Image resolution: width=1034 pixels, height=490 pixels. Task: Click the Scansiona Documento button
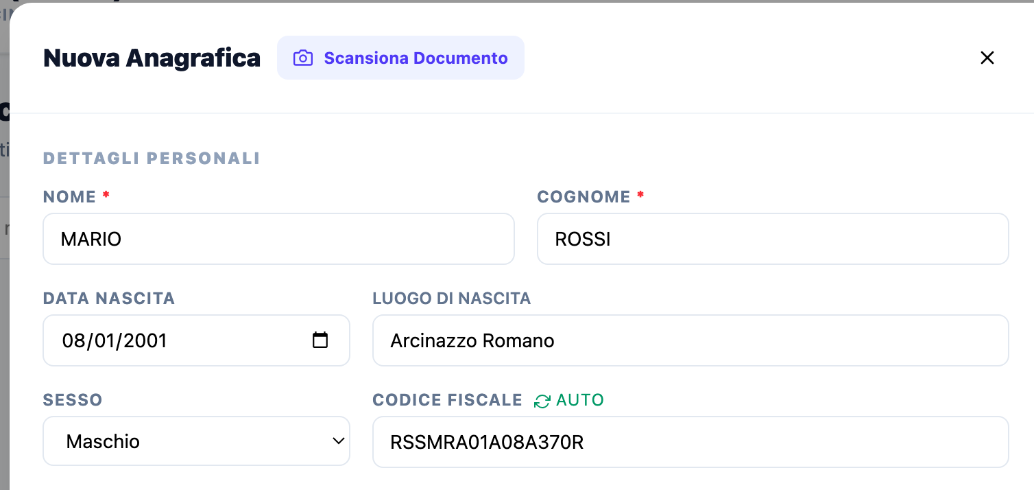tap(400, 58)
